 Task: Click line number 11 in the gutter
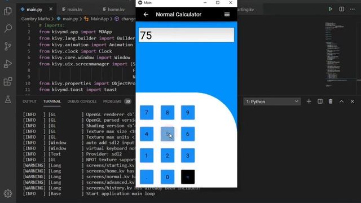[28, 90]
